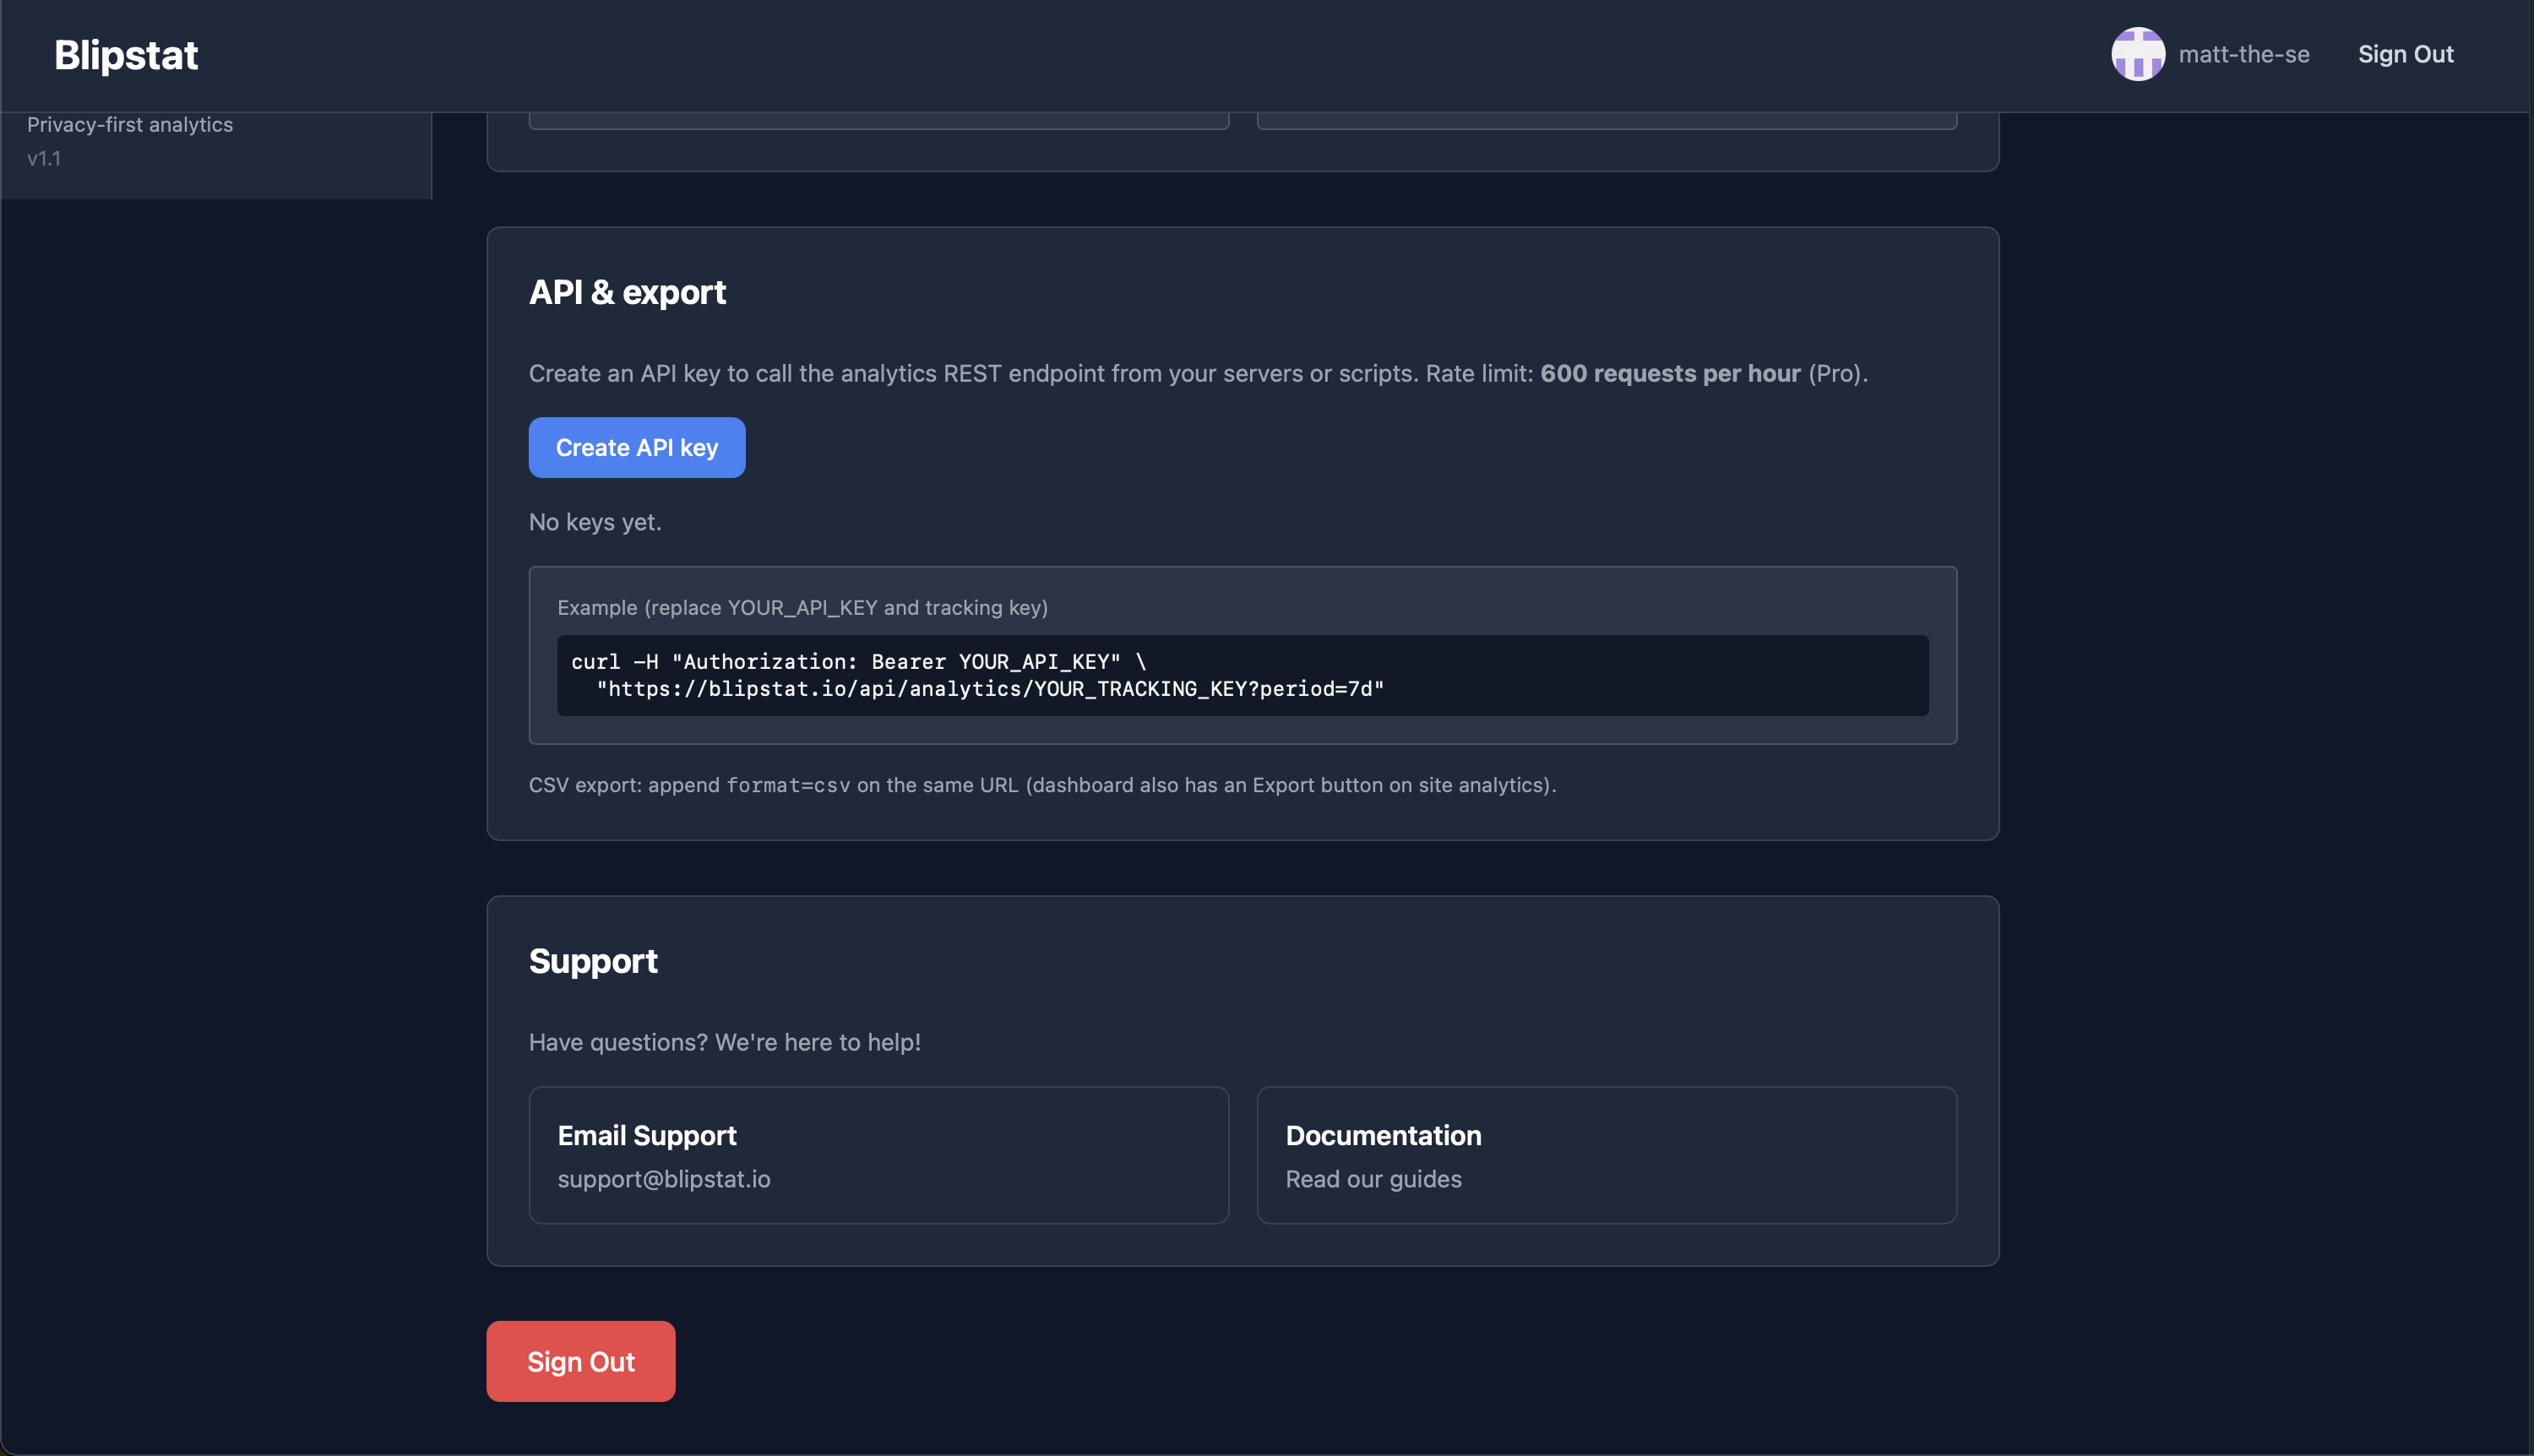Click Sign Out in the top header
This screenshot has height=1456, width=2534.
click(2405, 54)
